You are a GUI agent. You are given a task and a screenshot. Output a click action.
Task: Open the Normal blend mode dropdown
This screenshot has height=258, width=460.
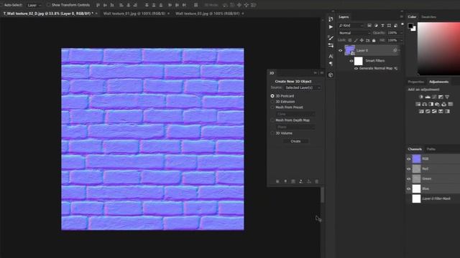click(354, 33)
